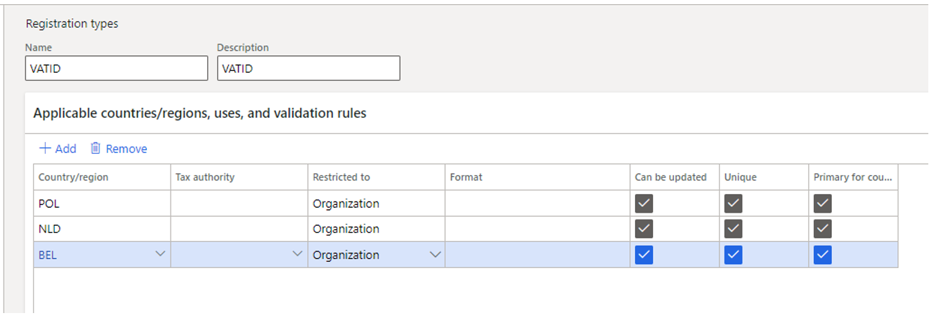Click the Format cell in NLD row

pyautogui.click(x=537, y=229)
